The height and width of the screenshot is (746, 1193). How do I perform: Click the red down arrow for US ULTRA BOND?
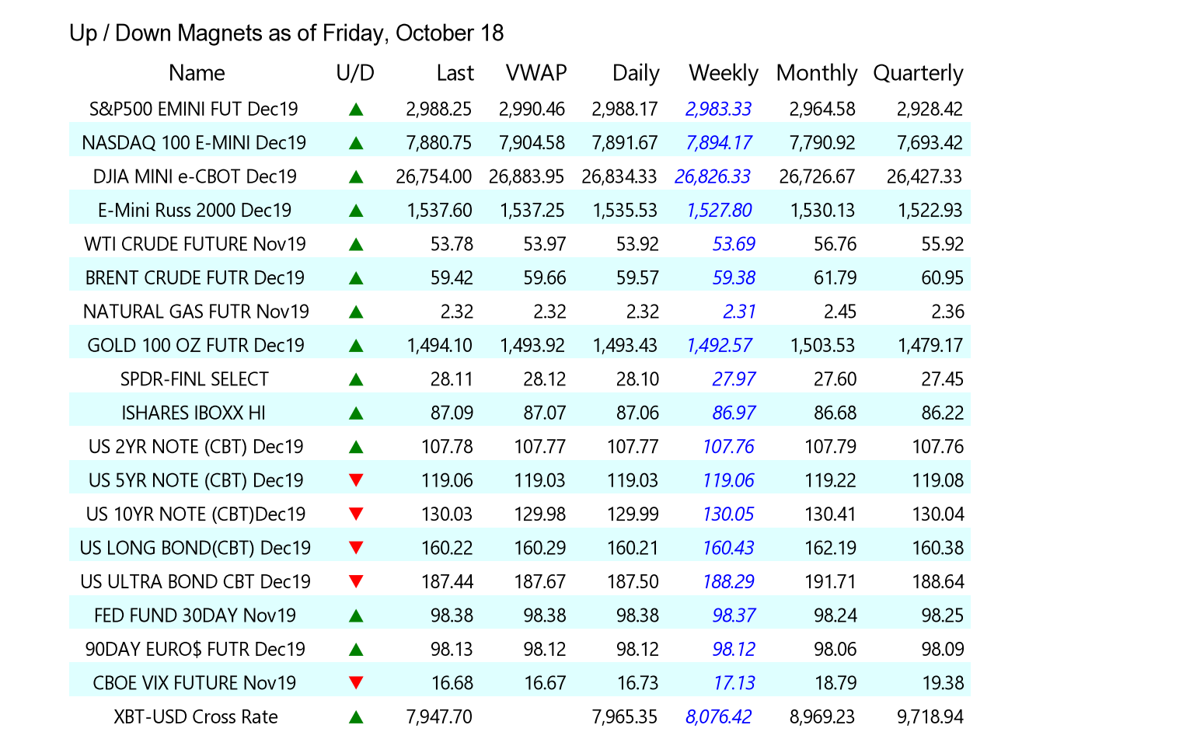356,581
